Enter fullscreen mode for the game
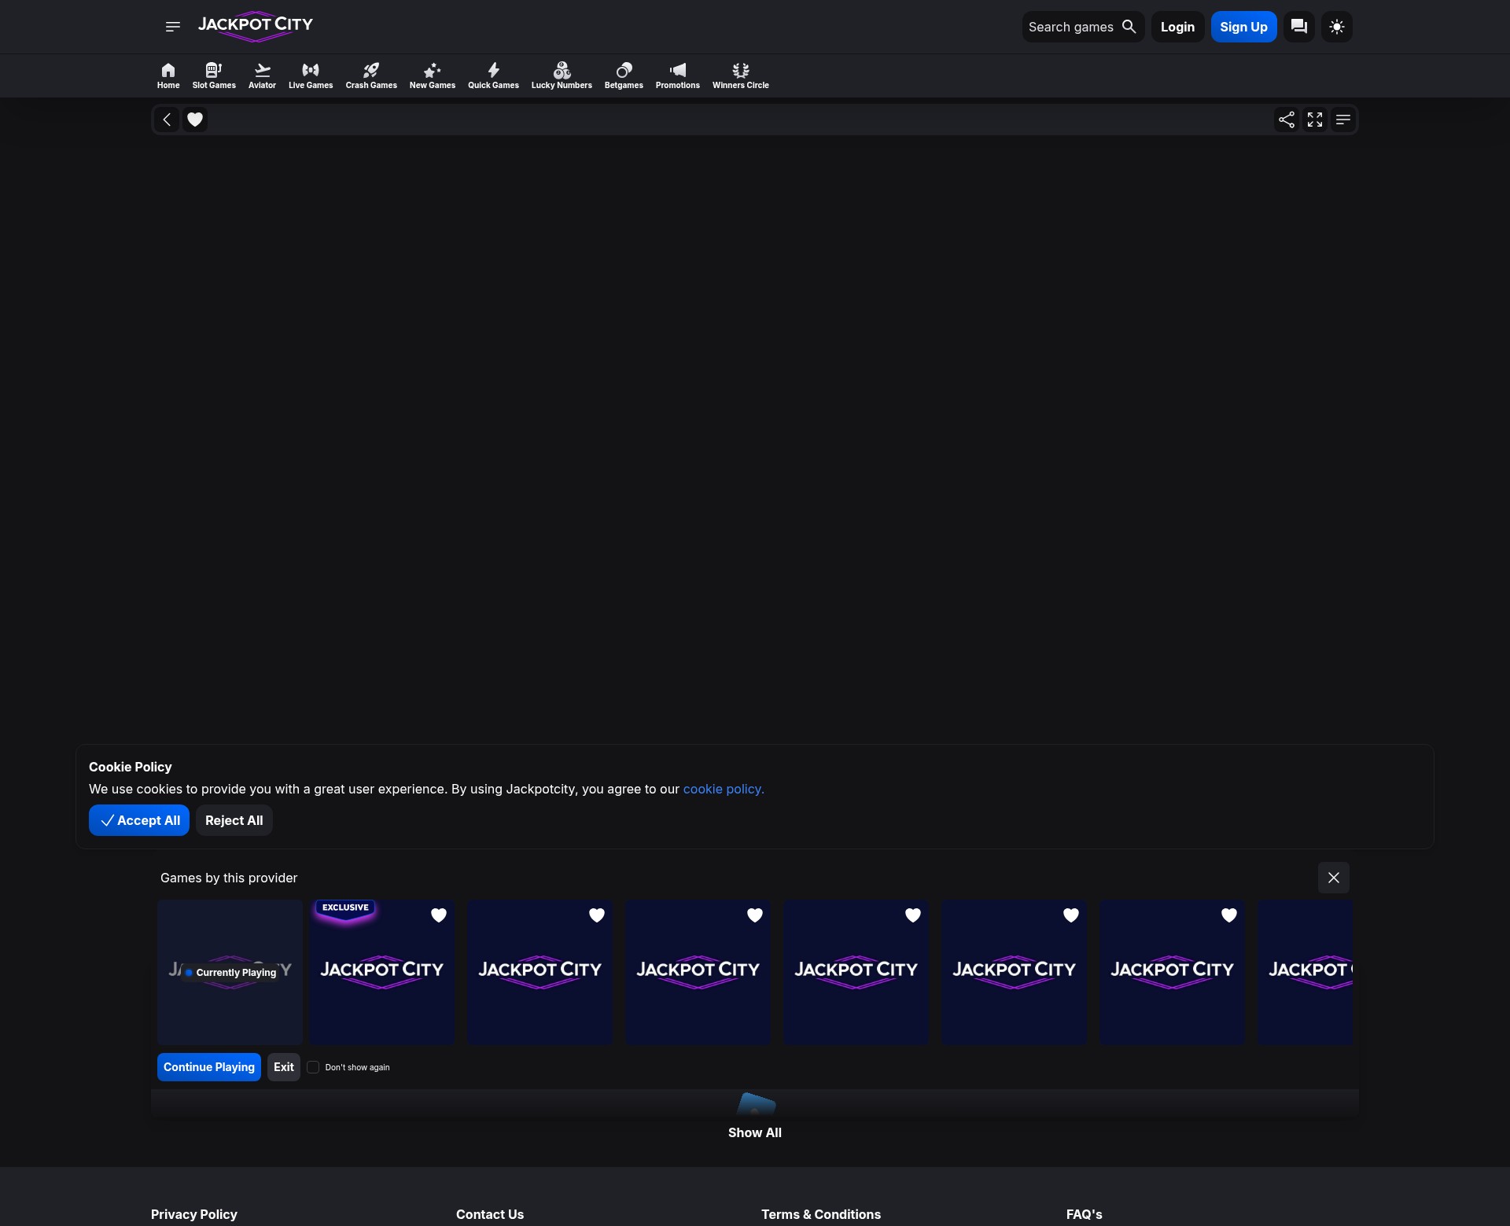The width and height of the screenshot is (1510, 1226). 1315,120
